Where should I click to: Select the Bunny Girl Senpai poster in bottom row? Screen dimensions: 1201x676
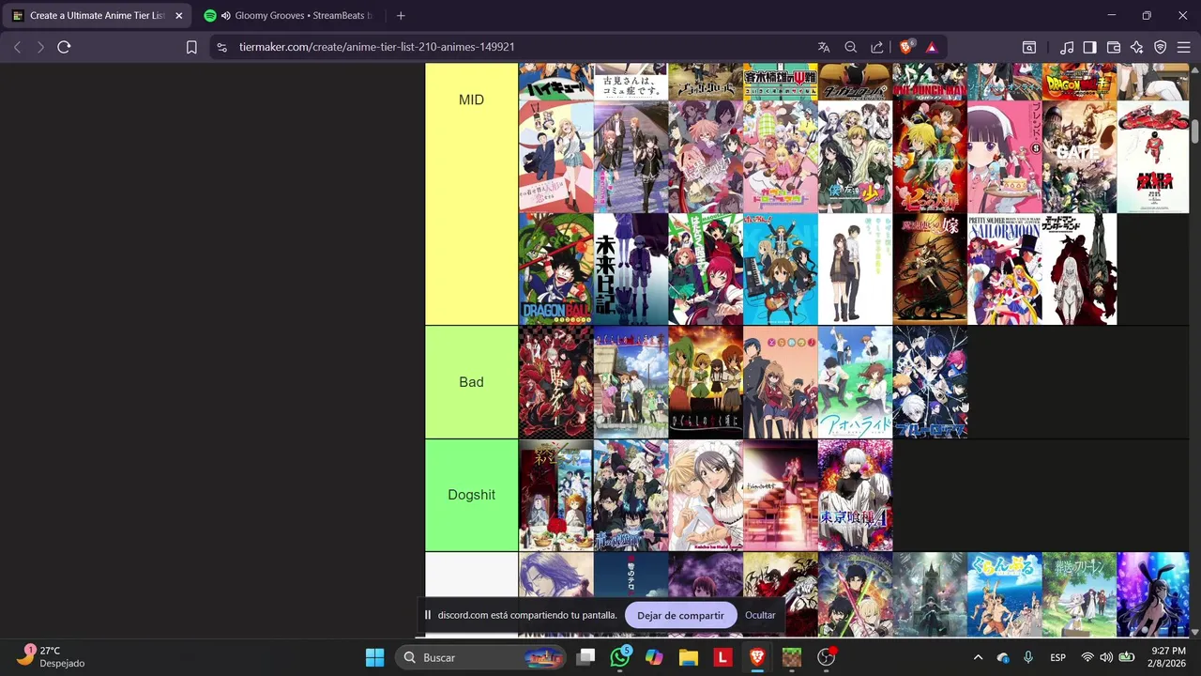(1153, 594)
